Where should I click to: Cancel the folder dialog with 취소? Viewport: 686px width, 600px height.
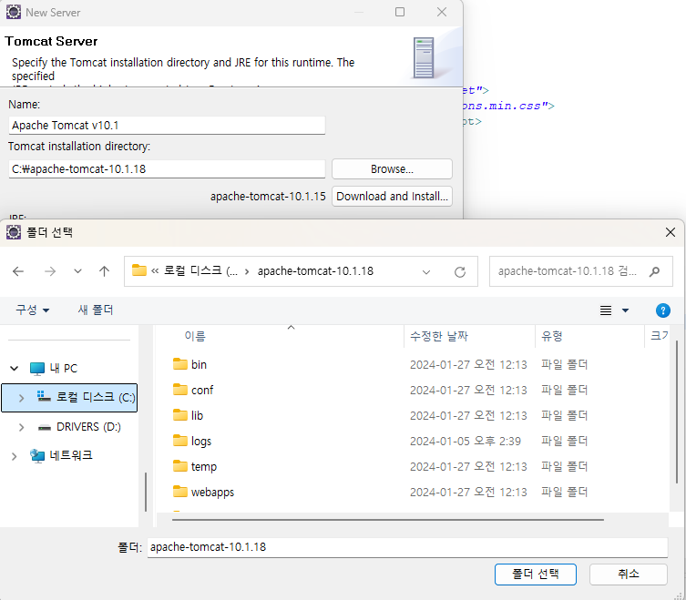[629, 575]
